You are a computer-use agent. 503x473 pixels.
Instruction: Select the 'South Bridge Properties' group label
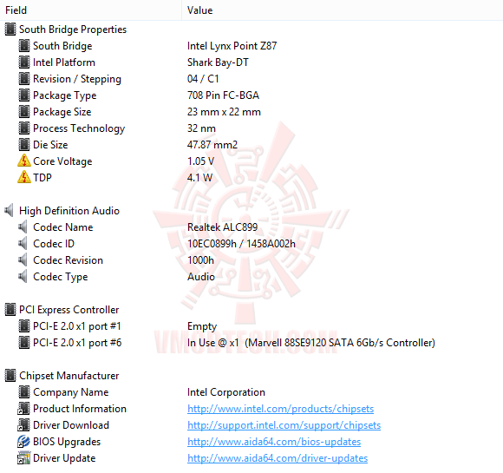73,30
